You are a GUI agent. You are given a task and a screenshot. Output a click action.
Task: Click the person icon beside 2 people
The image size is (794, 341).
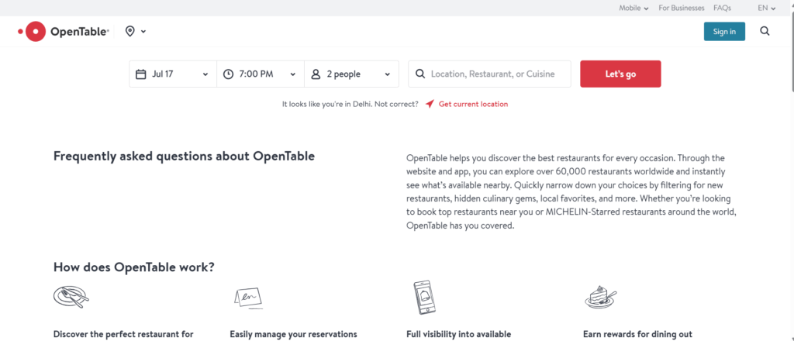click(x=316, y=74)
